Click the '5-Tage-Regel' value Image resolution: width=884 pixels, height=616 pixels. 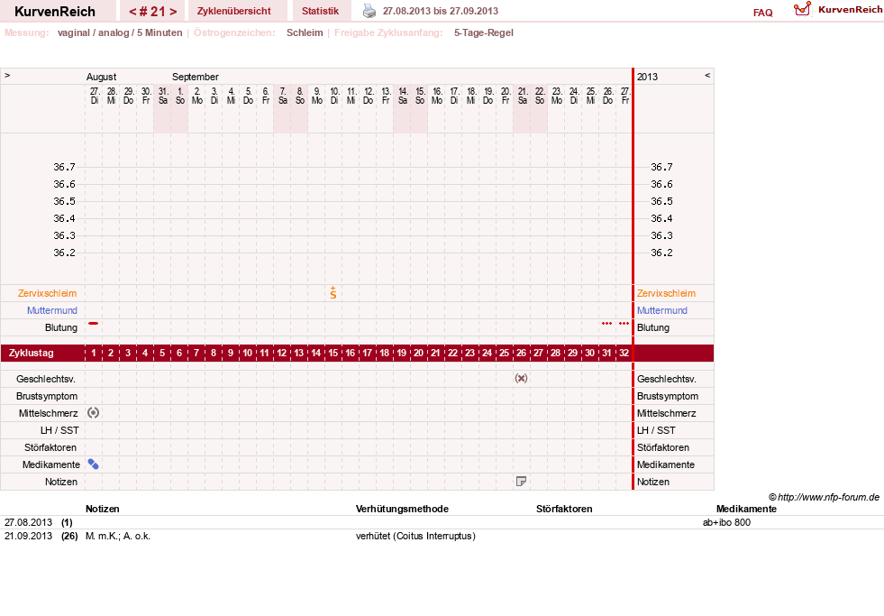[484, 32]
